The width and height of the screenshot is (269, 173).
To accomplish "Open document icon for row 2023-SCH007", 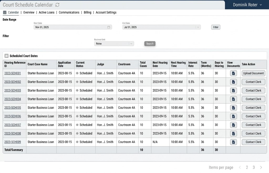I will pyautogui.click(x=233, y=125).
